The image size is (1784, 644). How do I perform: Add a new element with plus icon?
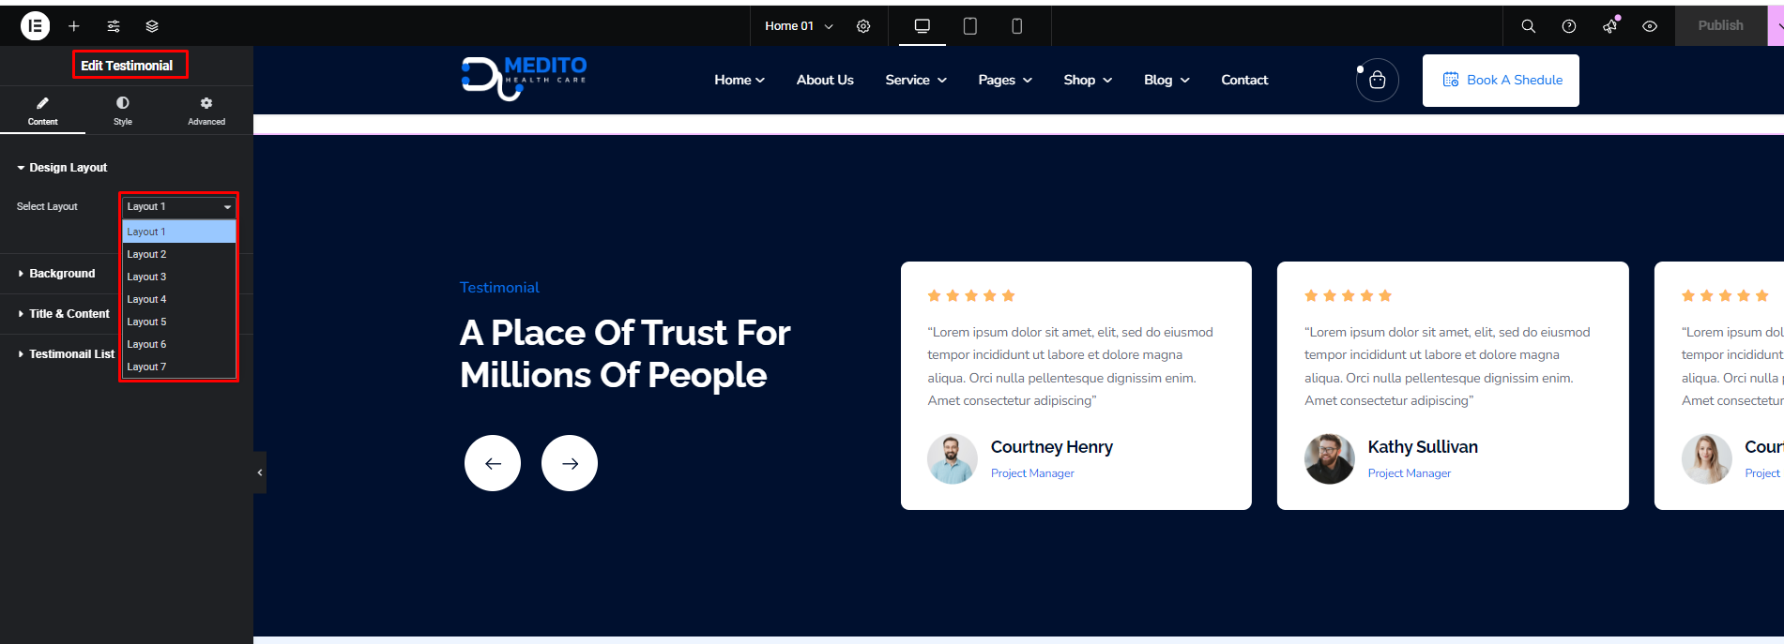click(74, 26)
